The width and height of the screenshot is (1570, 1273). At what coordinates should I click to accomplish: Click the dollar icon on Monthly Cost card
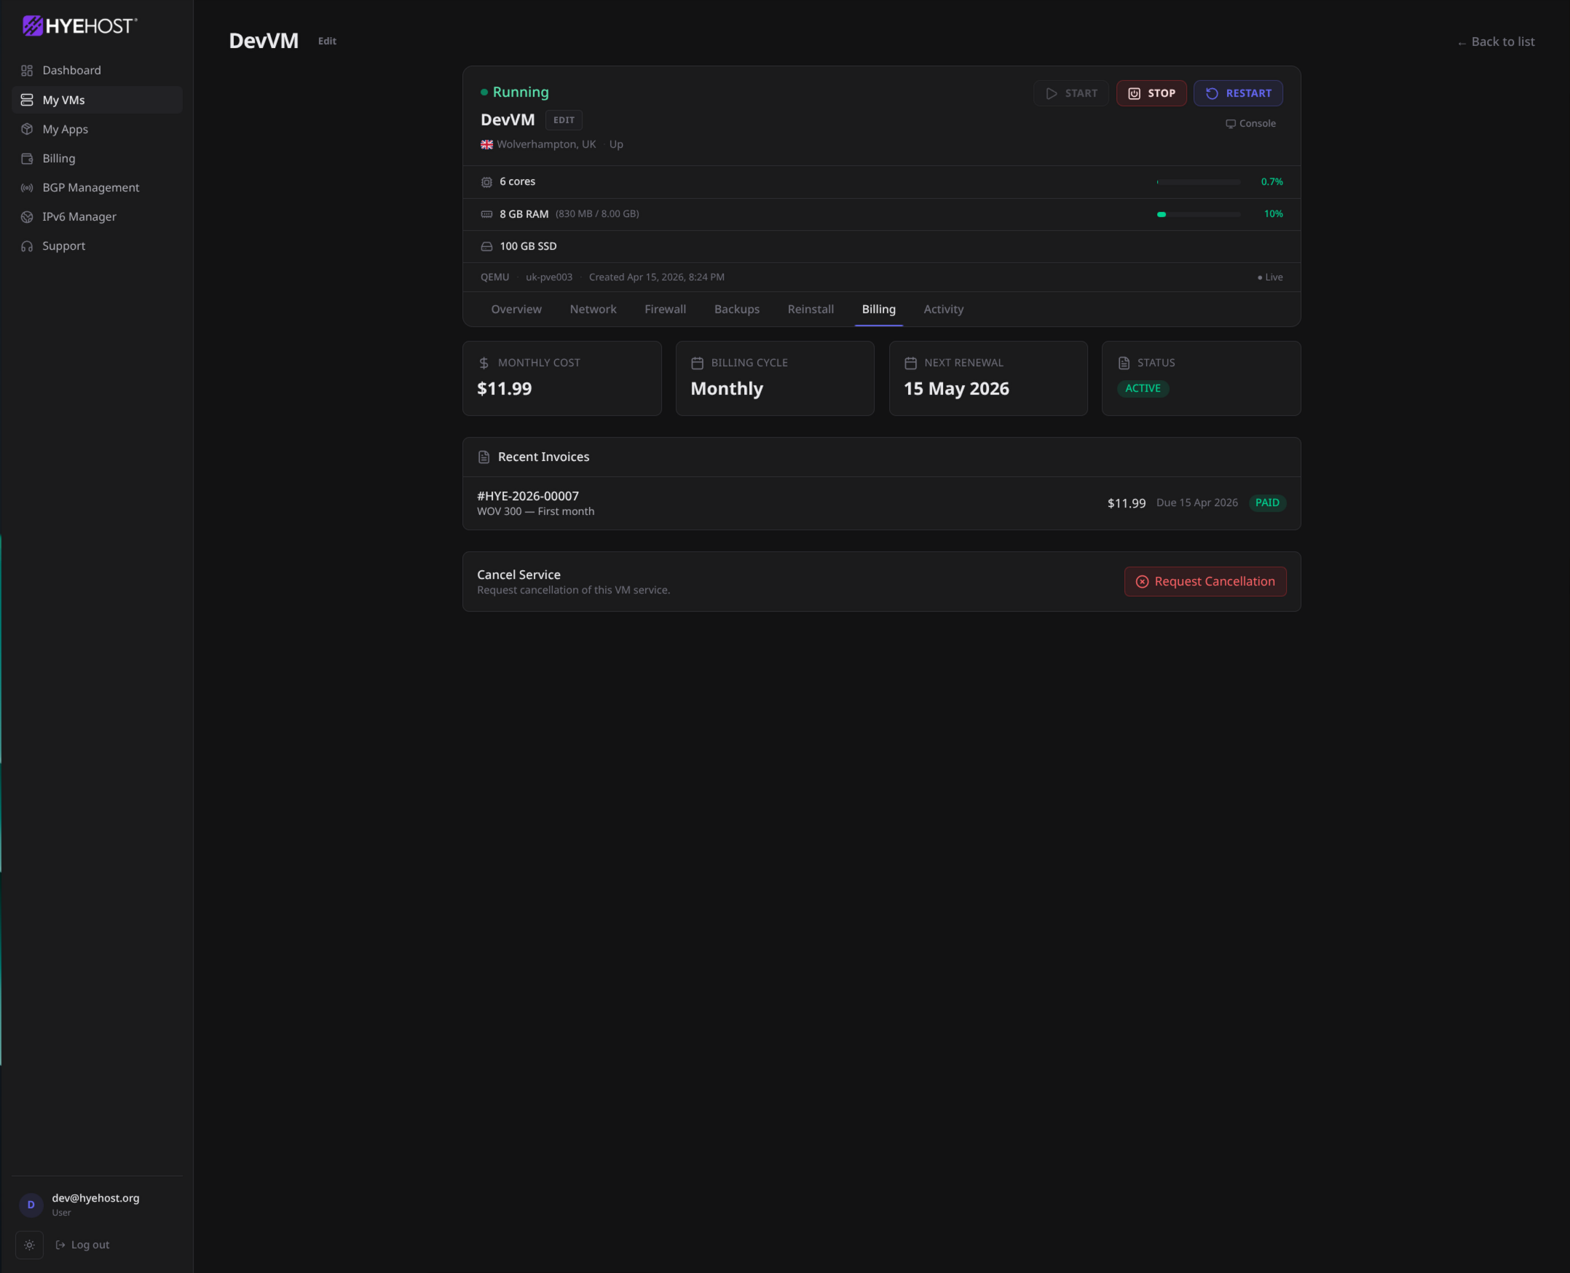coord(484,362)
